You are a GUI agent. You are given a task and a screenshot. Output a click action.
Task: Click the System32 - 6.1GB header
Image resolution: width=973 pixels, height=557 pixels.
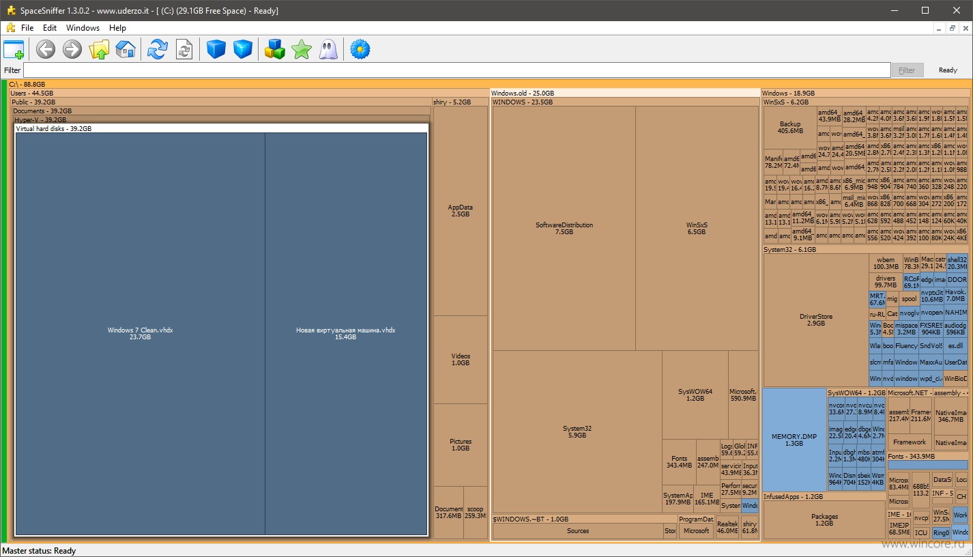pyautogui.click(x=866, y=250)
